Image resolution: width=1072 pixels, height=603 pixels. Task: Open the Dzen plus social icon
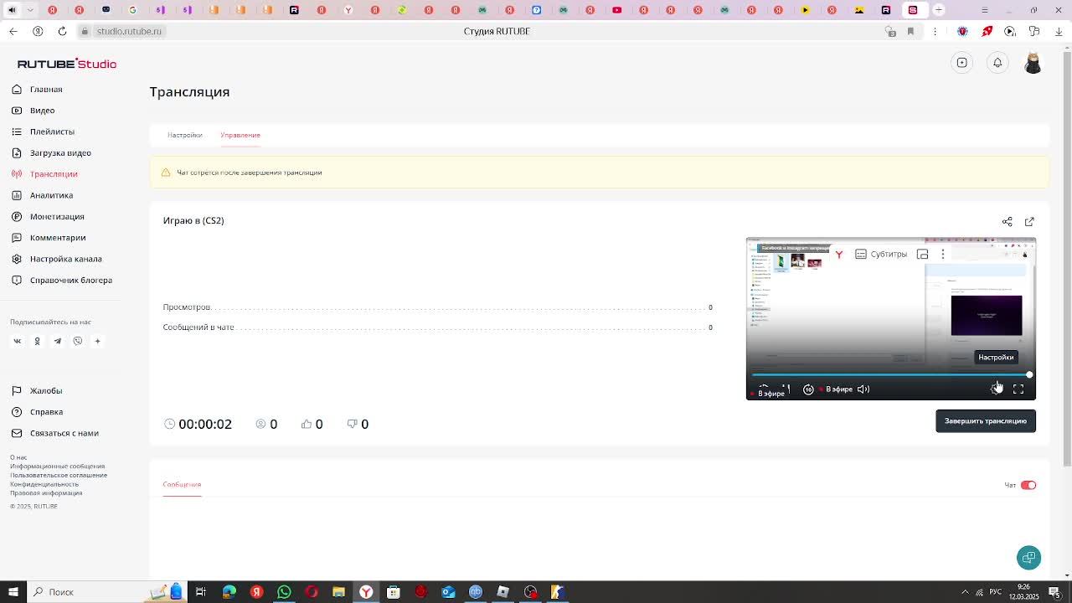(x=97, y=342)
